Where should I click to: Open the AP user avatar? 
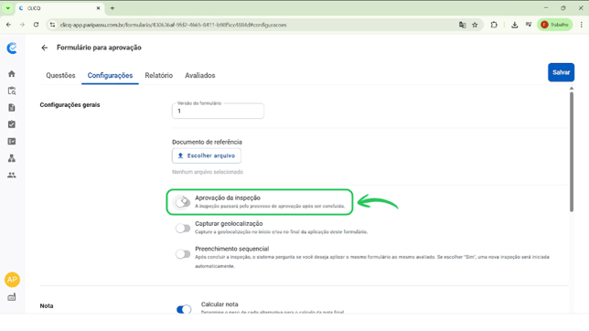click(x=12, y=280)
